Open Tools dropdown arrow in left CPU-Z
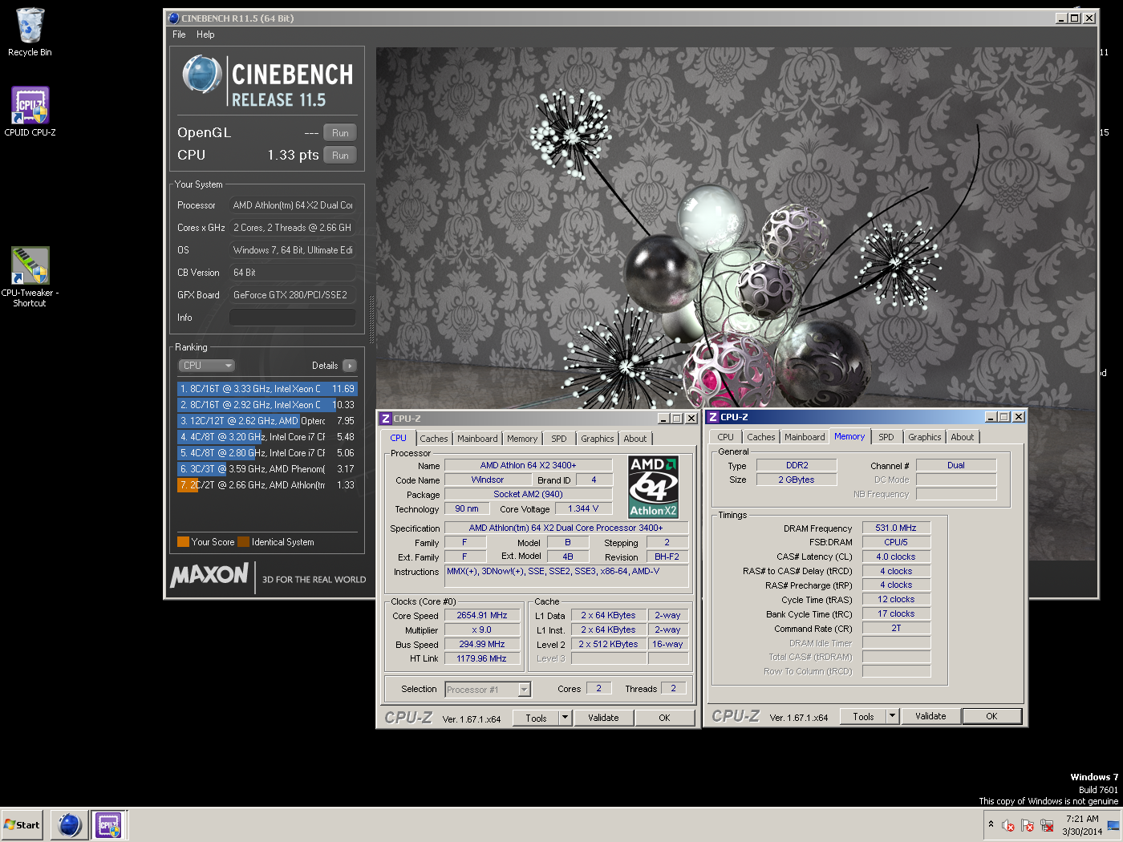The image size is (1123, 842). click(x=566, y=719)
